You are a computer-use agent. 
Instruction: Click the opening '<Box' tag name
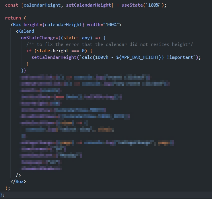pyautogui.click(x=16, y=25)
